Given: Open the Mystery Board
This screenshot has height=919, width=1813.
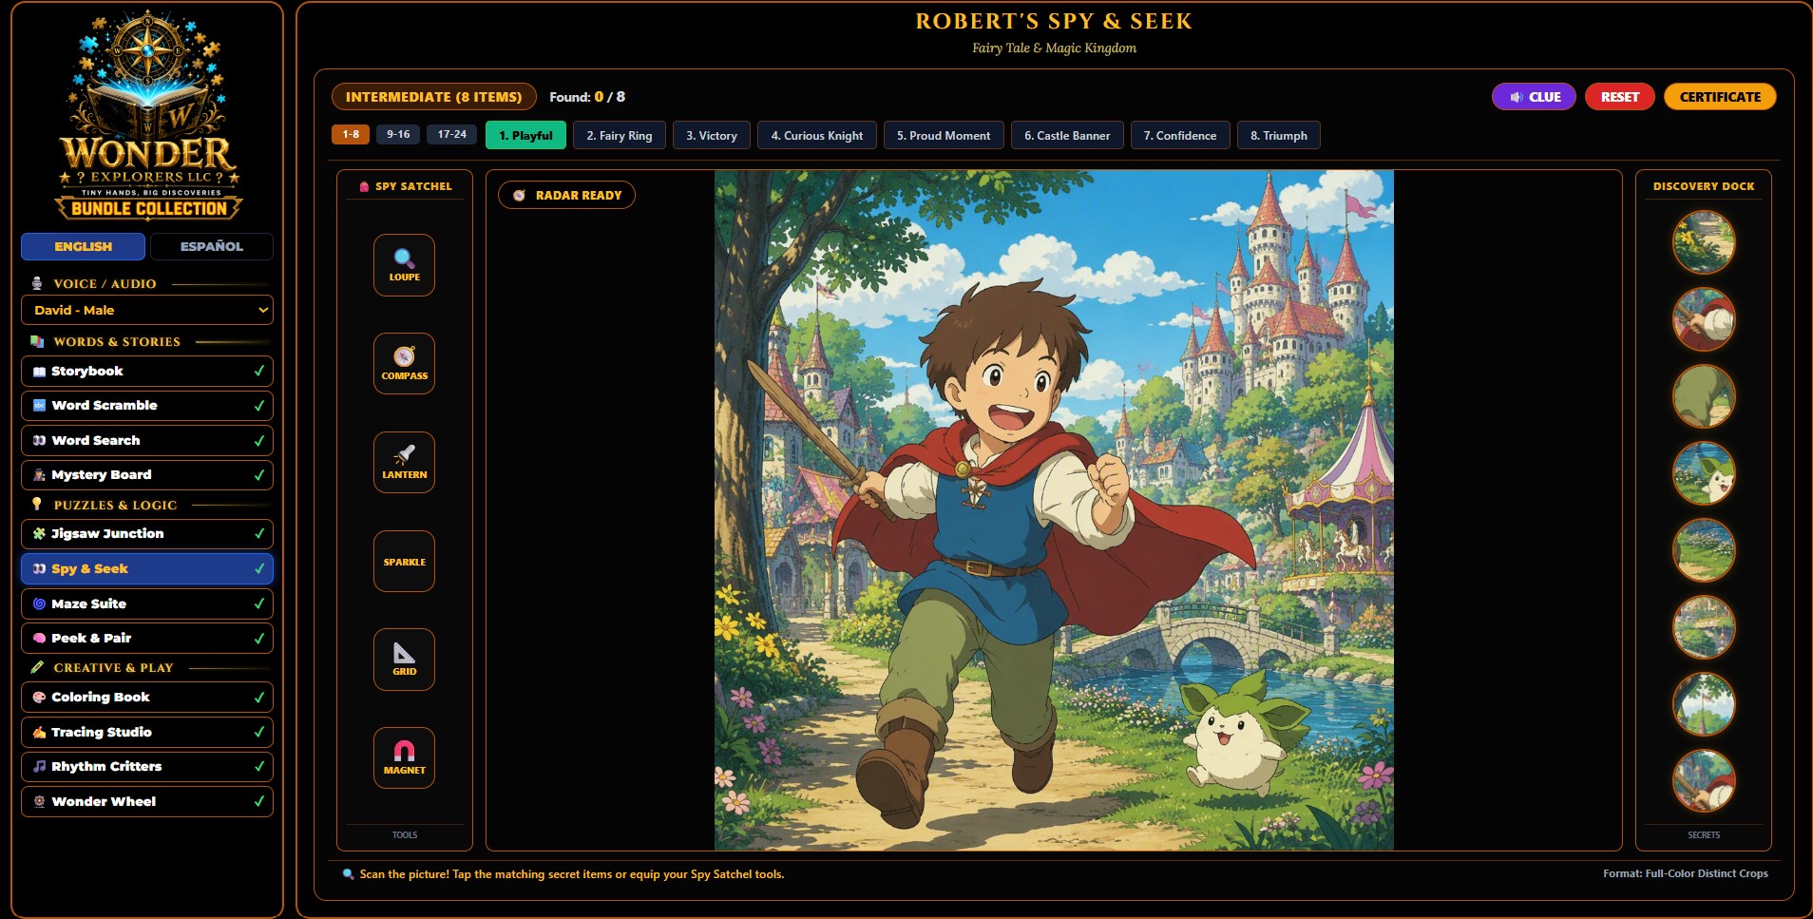Looking at the screenshot, I should point(147,474).
